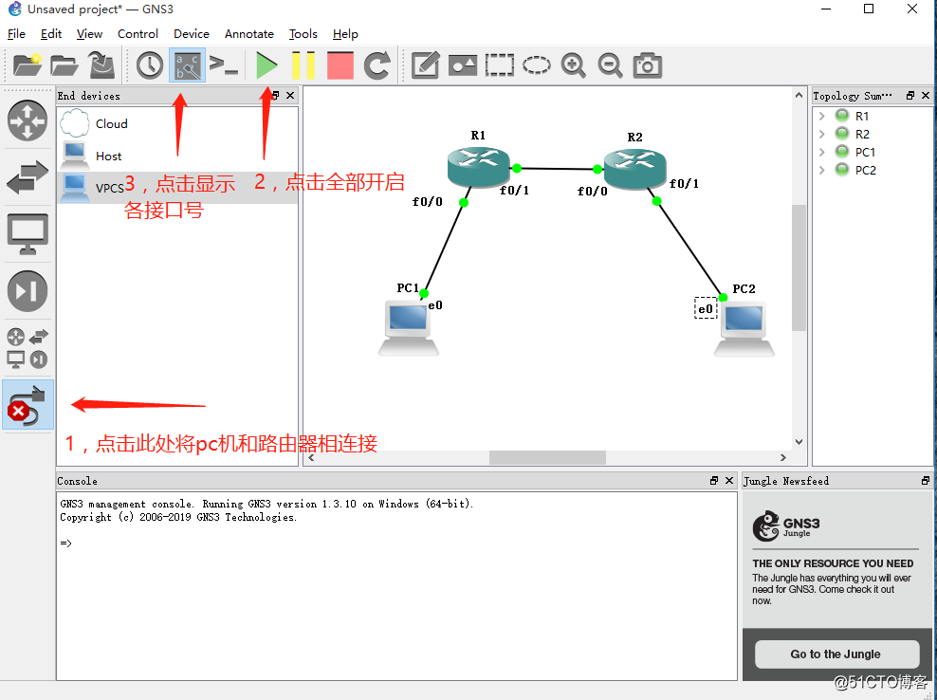The height and width of the screenshot is (700, 937).
Task: Open an existing project folder icon
Action: tap(64, 65)
